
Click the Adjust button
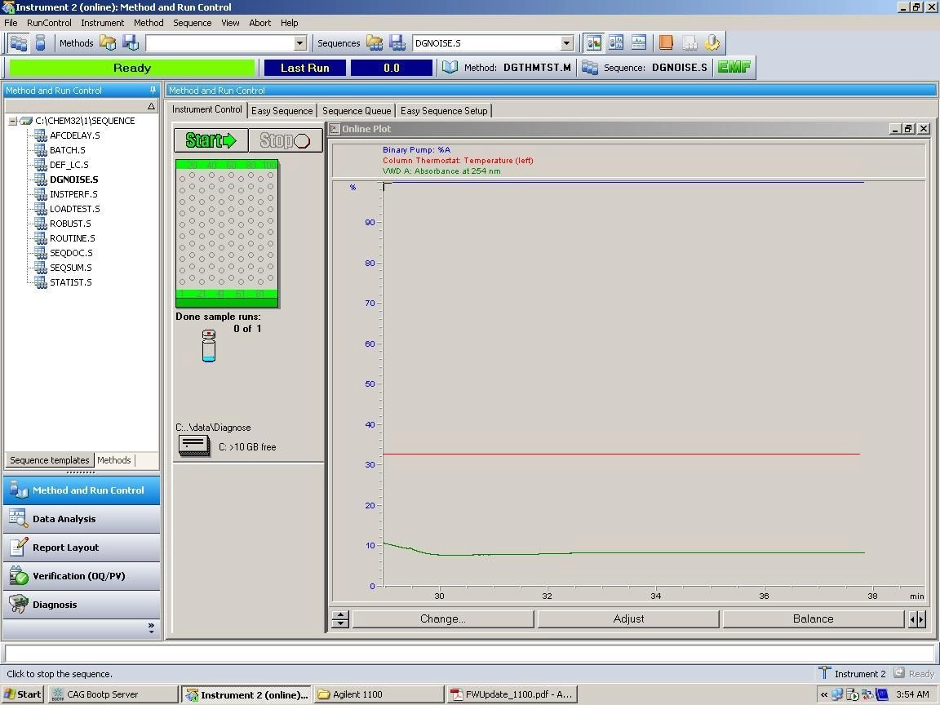628,619
